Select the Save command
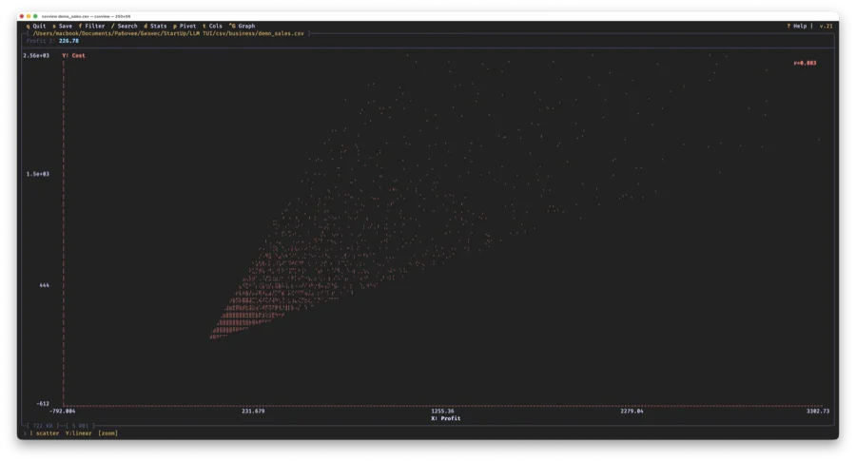This screenshot has width=856, height=462. (x=63, y=26)
